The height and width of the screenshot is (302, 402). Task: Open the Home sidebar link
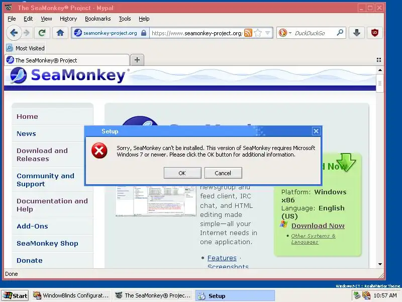pyautogui.click(x=27, y=117)
